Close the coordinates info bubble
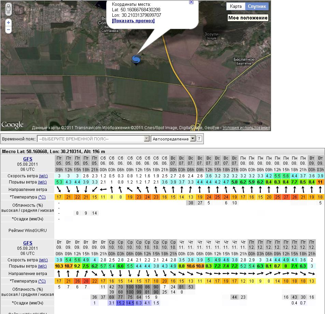Screen dimensions: 325x314 tap(191, 2)
